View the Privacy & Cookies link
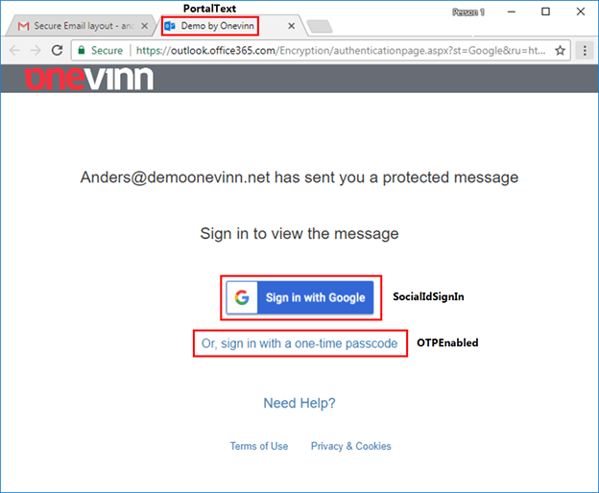Screen dimensions: 599x493 point(350,446)
